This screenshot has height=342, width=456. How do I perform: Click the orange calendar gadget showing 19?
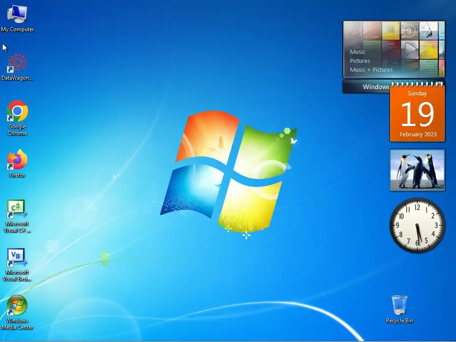(x=417, y=113)
